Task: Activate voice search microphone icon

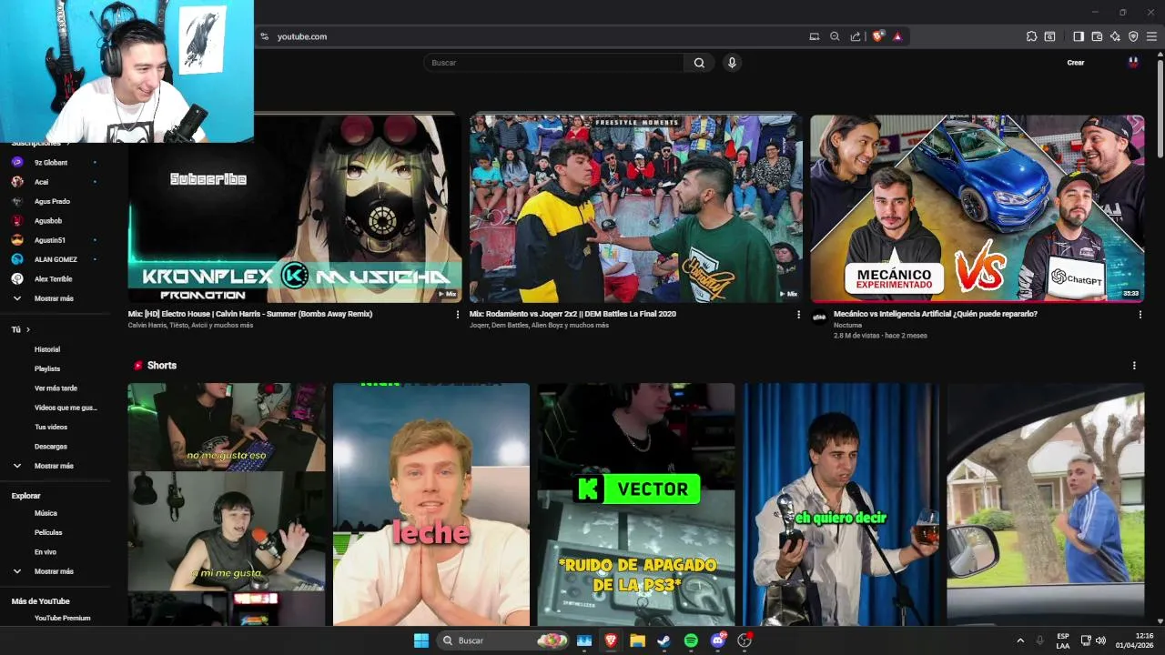Action: pos(732,63)
